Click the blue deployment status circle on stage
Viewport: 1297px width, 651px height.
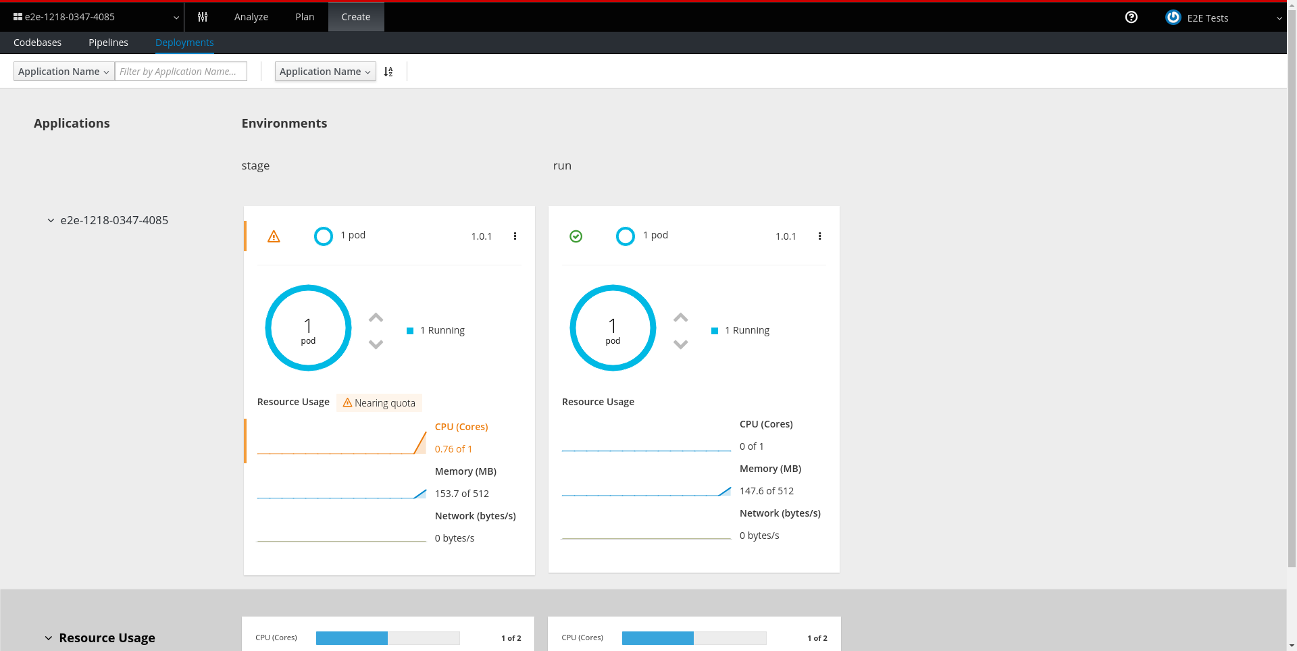pyautogui.click(x=324, y=236)
